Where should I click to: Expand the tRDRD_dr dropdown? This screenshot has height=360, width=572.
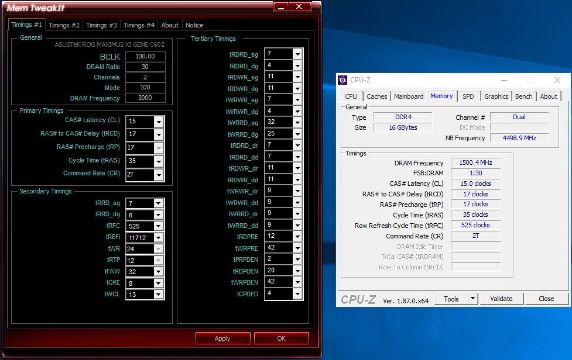(x=297, y=146)
